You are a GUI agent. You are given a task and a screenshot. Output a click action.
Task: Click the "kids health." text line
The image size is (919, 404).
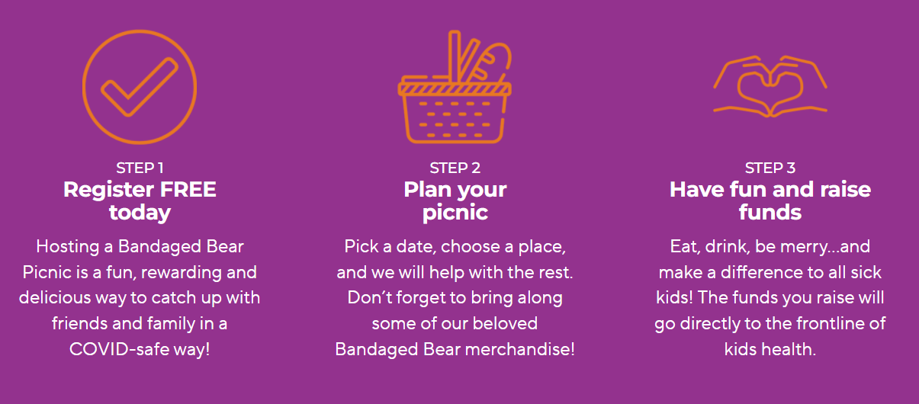770,349
